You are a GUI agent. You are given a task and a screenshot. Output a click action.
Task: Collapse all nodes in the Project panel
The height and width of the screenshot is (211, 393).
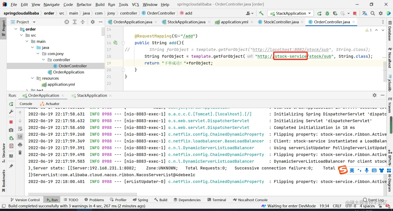83,22
